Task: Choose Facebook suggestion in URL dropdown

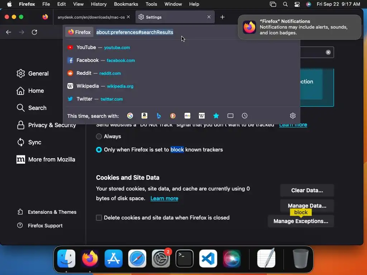Action: tap(181, 60)
